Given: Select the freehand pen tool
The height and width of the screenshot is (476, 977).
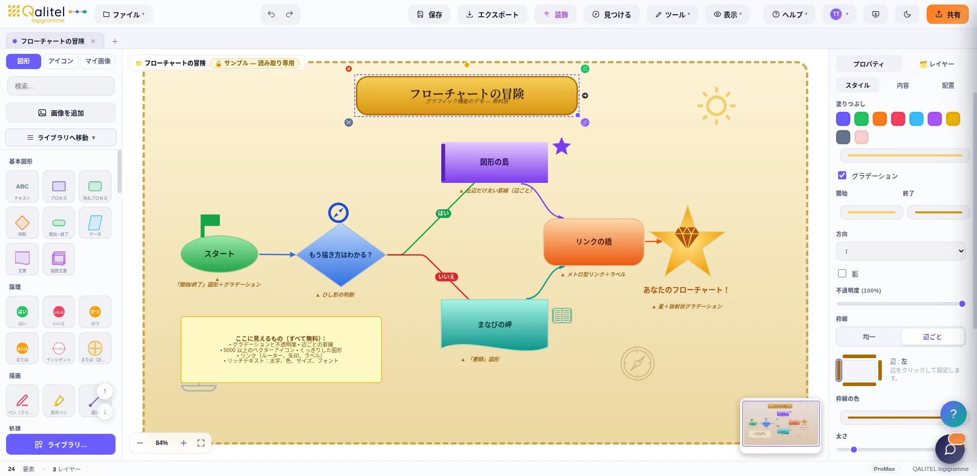Looking at the screenshot, I should pyautogui.click(x=22, y=401).
